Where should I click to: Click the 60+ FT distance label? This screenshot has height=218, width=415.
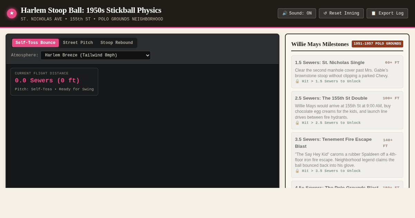point(392,63)
